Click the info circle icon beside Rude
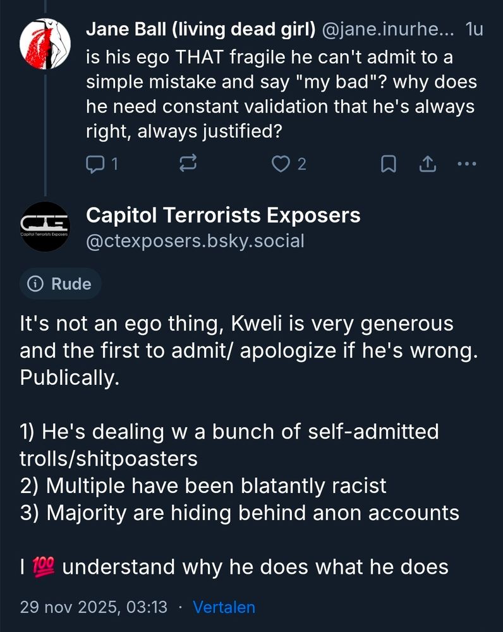The image size is (503, 632). point(37,284)
